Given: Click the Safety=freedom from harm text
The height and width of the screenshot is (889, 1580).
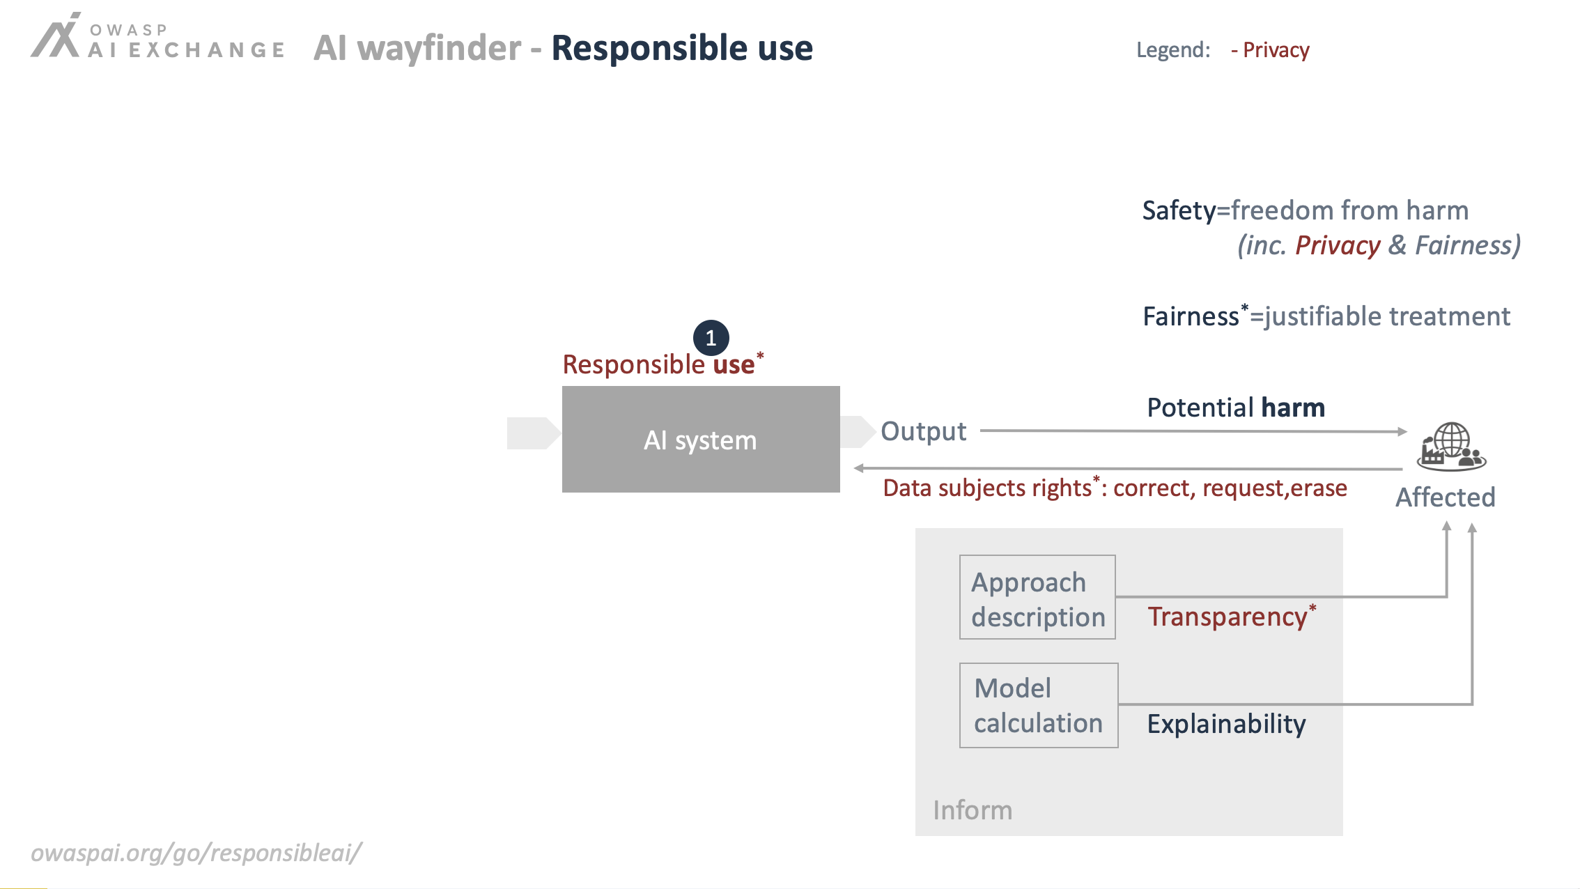Looking at the screenshot, I should pos(1306,210).
